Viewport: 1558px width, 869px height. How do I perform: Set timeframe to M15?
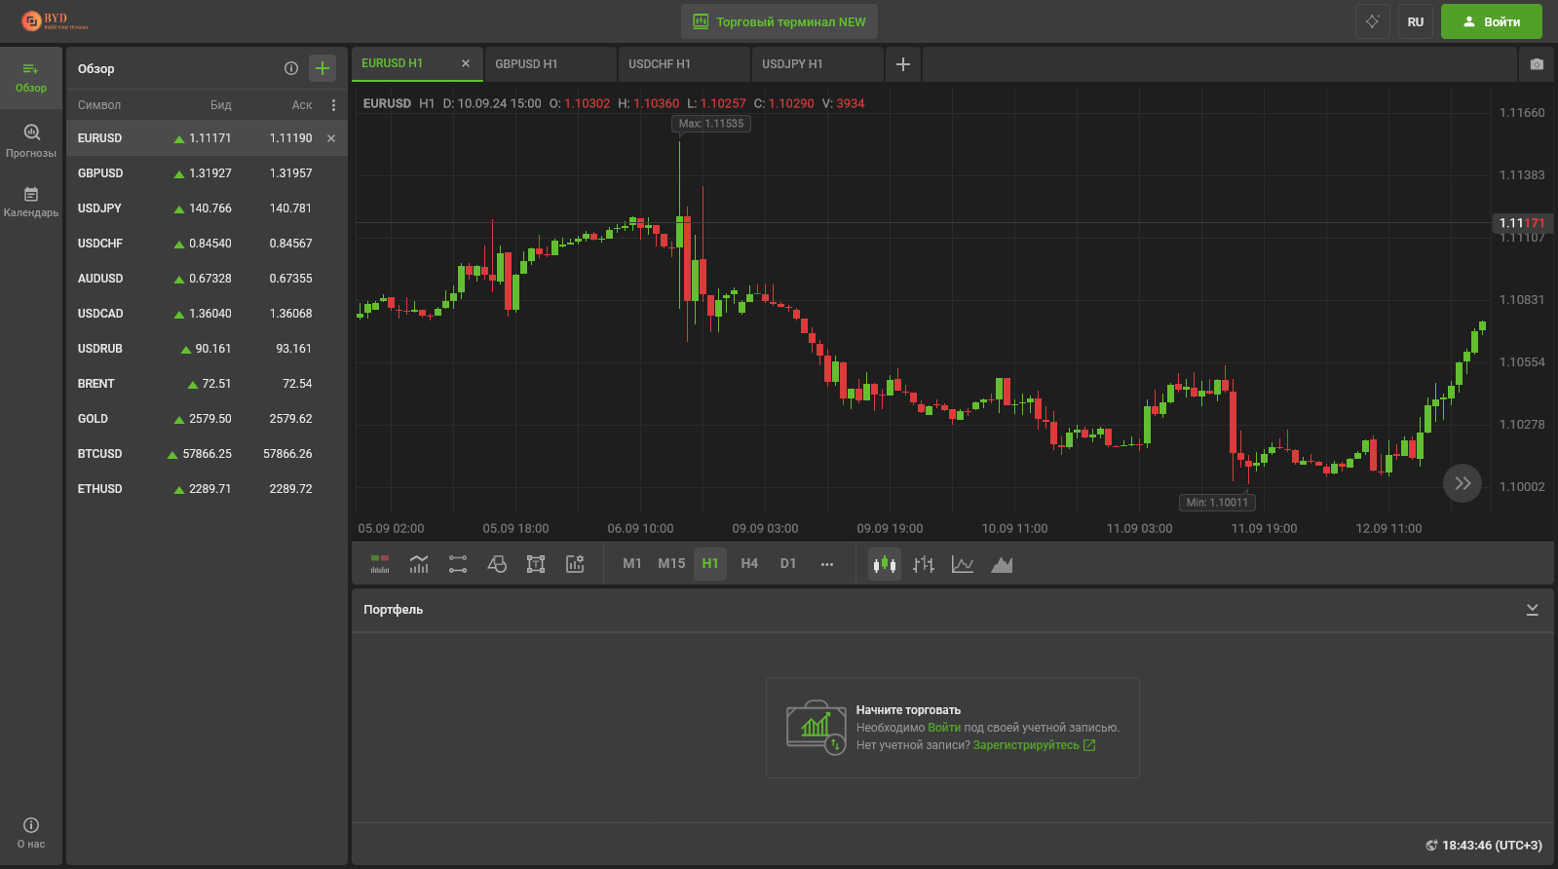[671, 563]
